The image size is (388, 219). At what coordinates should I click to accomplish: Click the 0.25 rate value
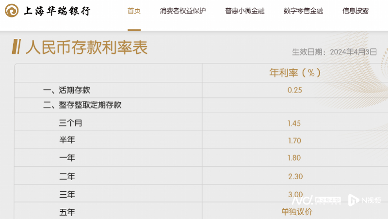(295, 90)
